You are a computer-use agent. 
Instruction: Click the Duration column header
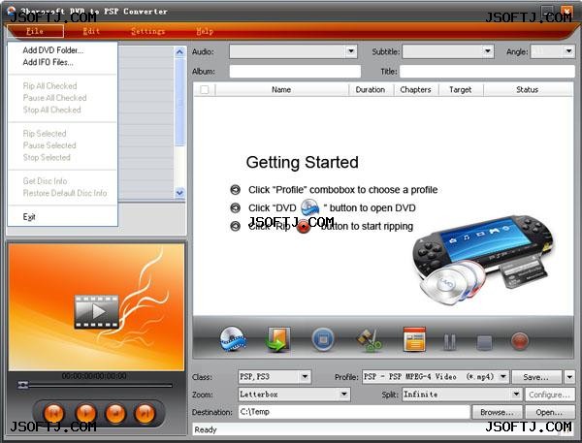coord(371,89)
